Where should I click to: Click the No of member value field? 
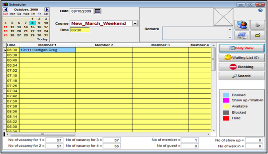click(190, 140)
